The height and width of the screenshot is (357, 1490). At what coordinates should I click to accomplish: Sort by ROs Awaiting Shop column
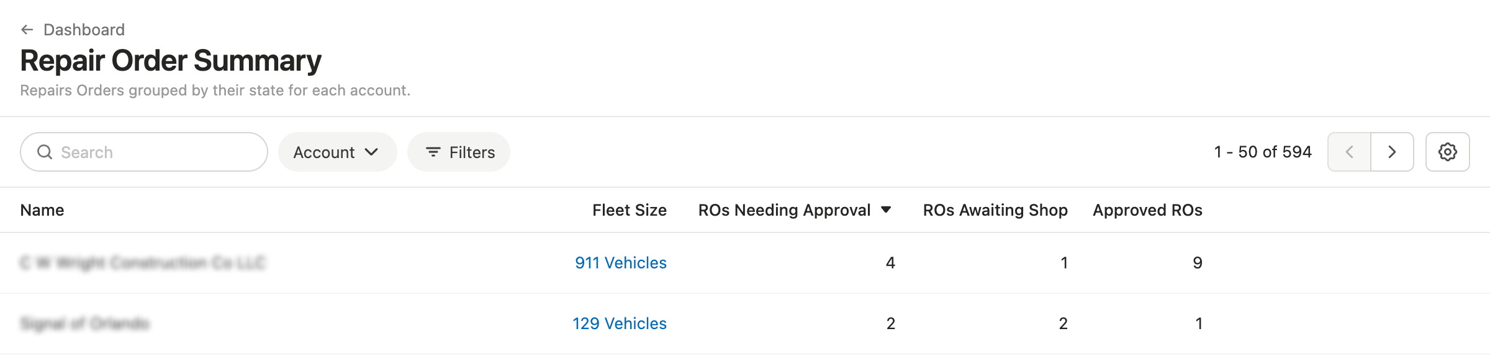(x=995, y=210)
